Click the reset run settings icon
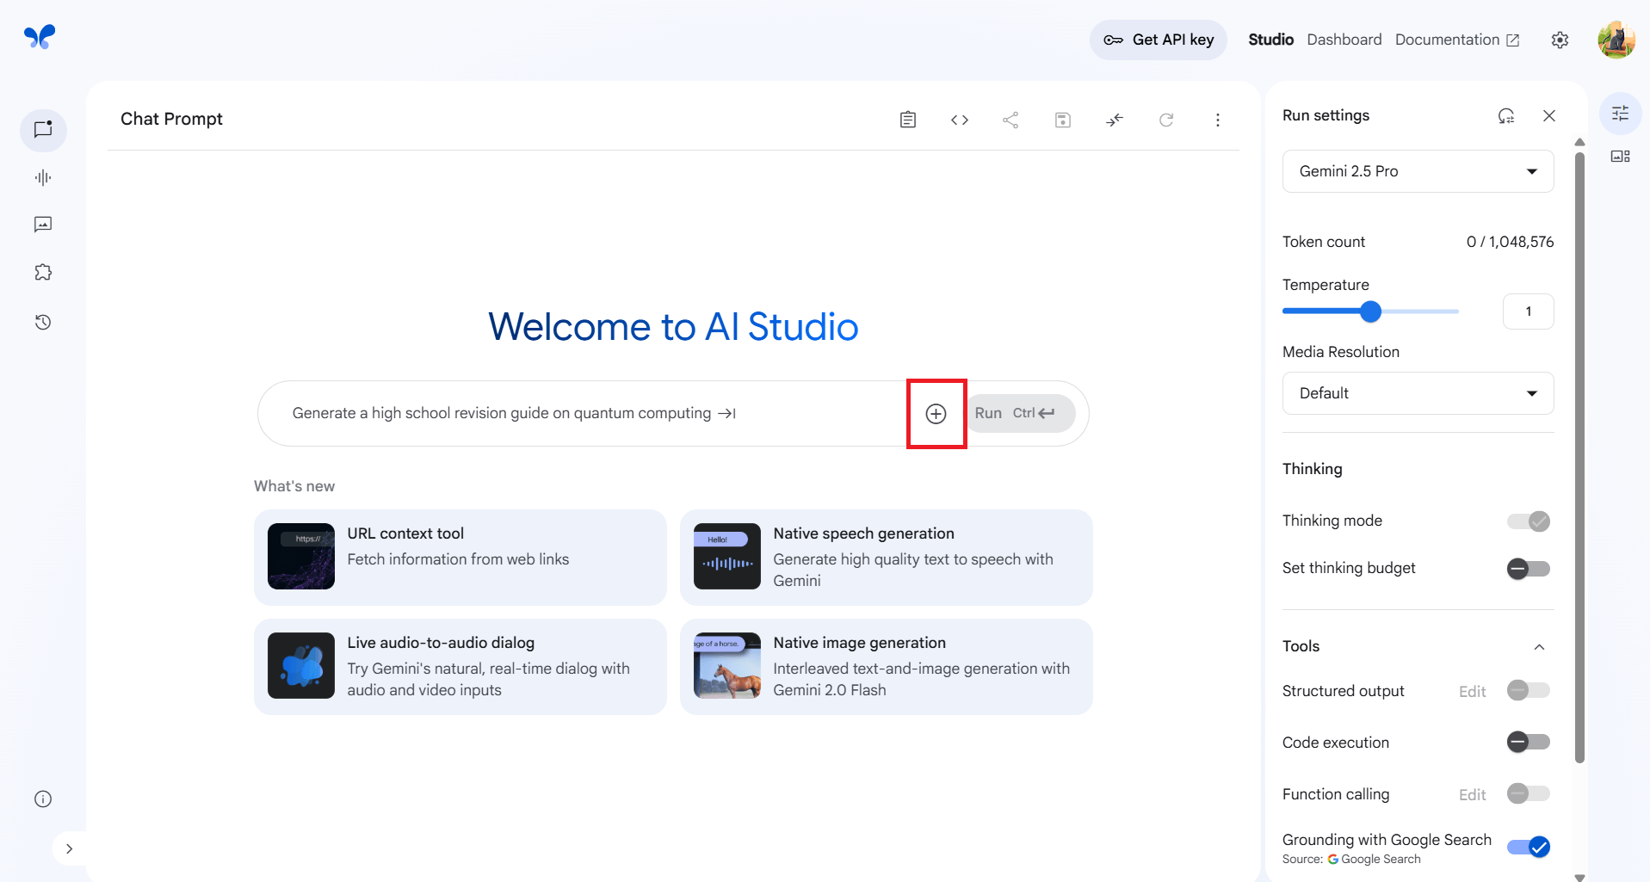 1505,115
